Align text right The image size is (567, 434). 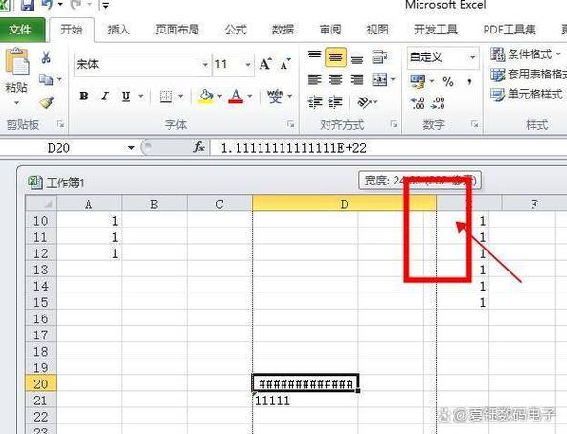click(356, 79)
